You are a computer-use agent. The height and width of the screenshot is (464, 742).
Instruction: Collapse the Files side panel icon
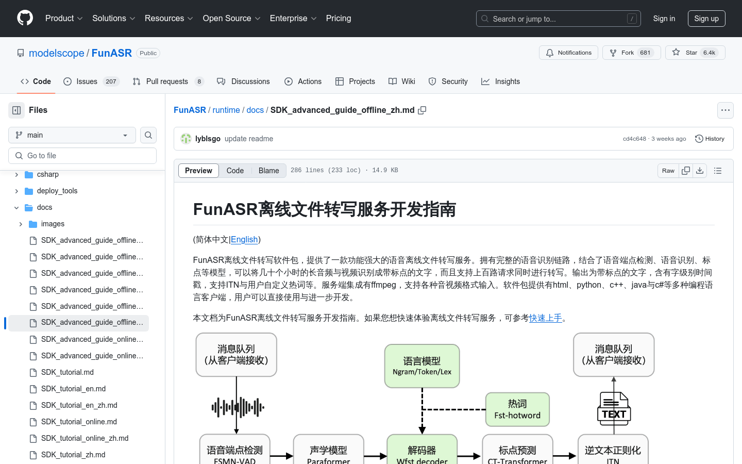tap(16, 110)
